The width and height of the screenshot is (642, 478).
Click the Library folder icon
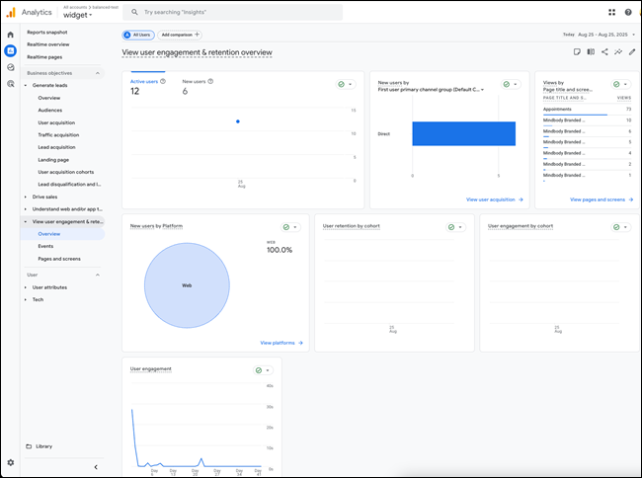click(x=29, y=446)
